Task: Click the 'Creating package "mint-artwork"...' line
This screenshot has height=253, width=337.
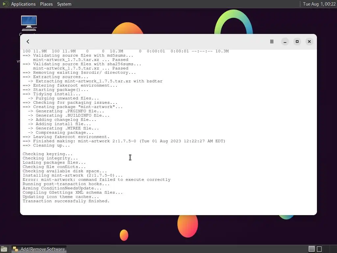Action: [73, 107]
